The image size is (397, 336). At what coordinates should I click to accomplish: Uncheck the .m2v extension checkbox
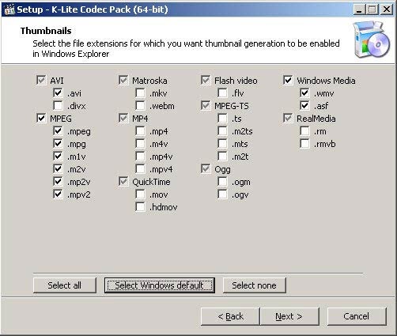point(58,168)
